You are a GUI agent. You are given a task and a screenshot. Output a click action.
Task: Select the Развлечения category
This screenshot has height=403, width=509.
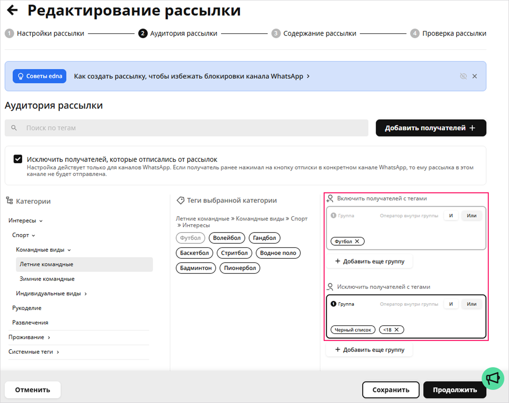[x=30, y=323]
